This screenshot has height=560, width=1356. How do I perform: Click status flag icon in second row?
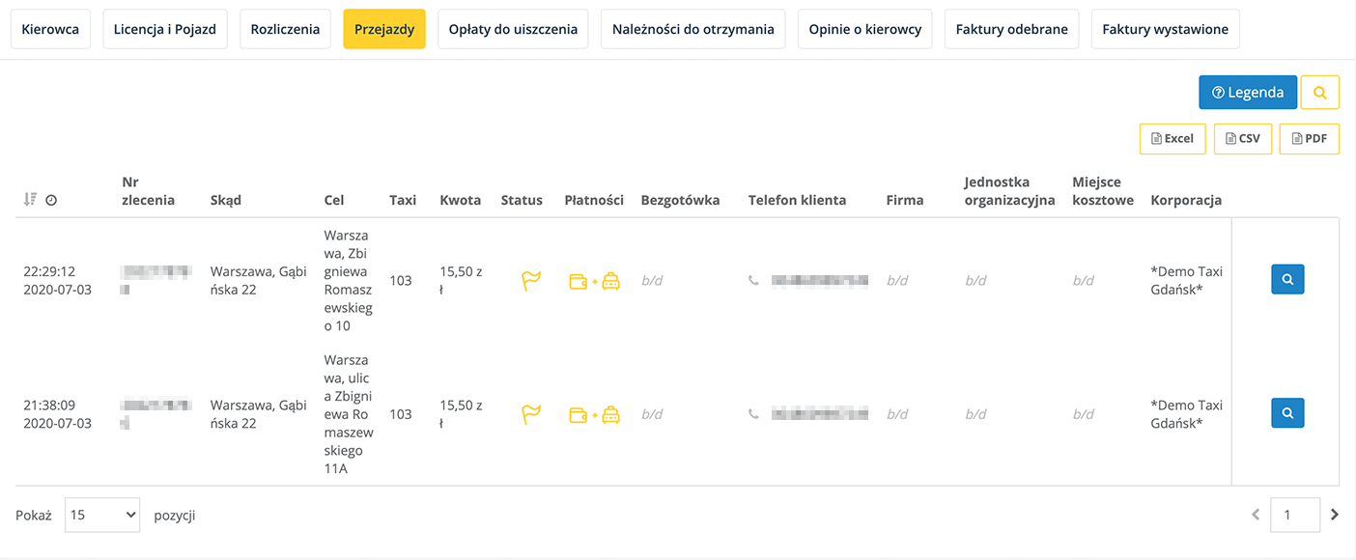[x=531, y=414]
